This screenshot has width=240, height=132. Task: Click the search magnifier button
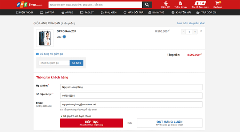pyautogui.click(x=147, y=5)
